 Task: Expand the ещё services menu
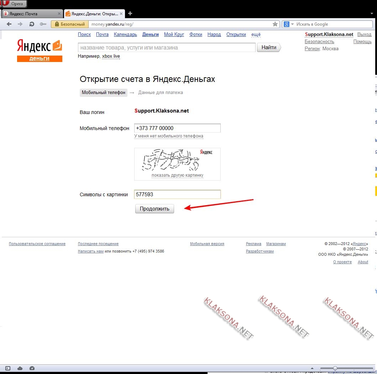pos(256,35)
